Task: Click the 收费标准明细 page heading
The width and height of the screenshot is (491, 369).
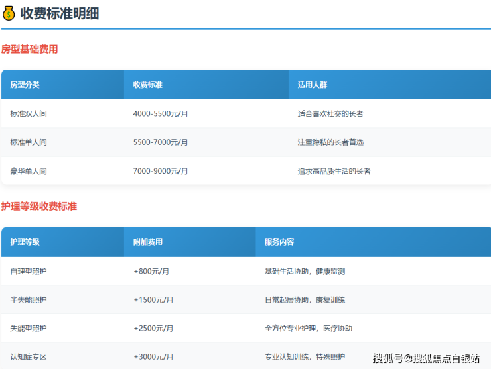Action: tap(60, 13)
